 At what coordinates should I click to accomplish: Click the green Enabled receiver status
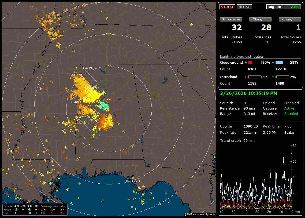[291, 114]
